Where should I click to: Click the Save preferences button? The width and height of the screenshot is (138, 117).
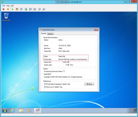pos(89,84)
